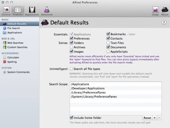
Task: Click the WEB & URL section header
Action: [8, 39]
